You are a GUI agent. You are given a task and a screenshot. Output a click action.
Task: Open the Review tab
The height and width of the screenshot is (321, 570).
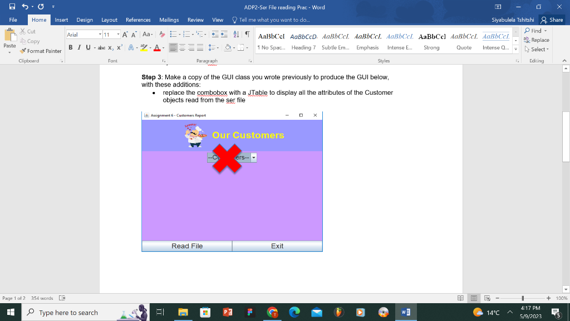click(x=195, y=20)
